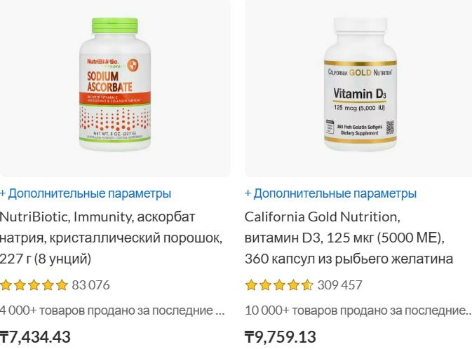The image size is (472, 349).
Task: Click the star rating of NutriBiotic product
Action: click(x=34, y=285)
